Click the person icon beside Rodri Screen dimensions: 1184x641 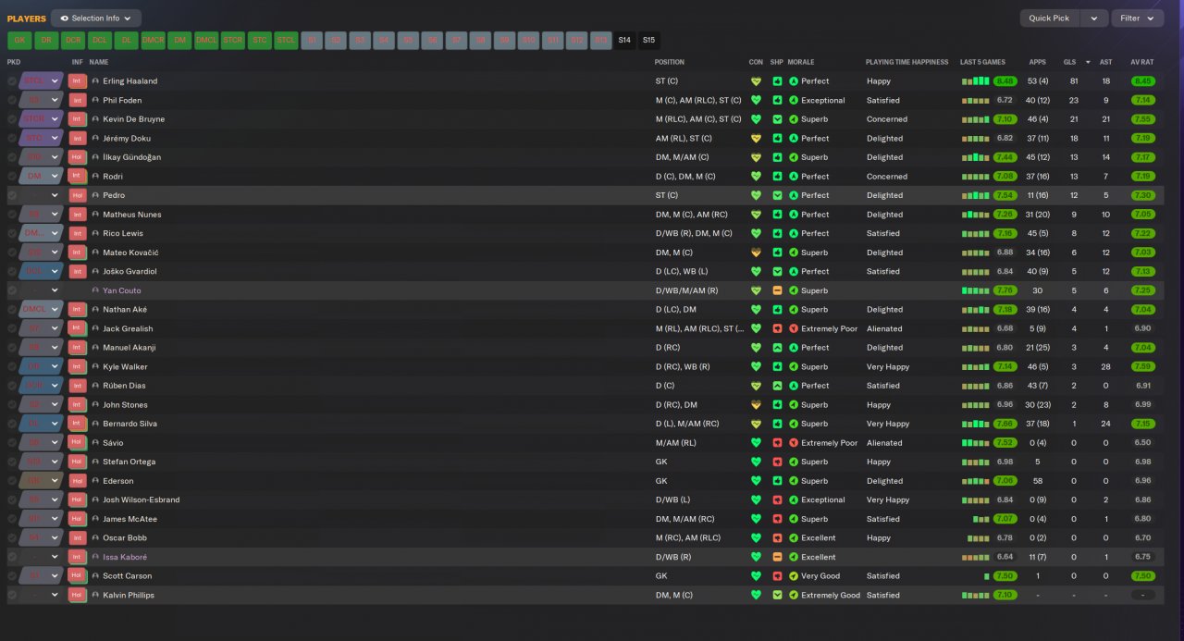95,177
